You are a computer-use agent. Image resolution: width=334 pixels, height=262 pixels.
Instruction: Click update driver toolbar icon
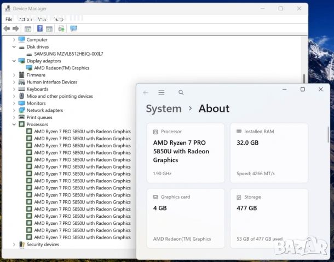[61, 28]
